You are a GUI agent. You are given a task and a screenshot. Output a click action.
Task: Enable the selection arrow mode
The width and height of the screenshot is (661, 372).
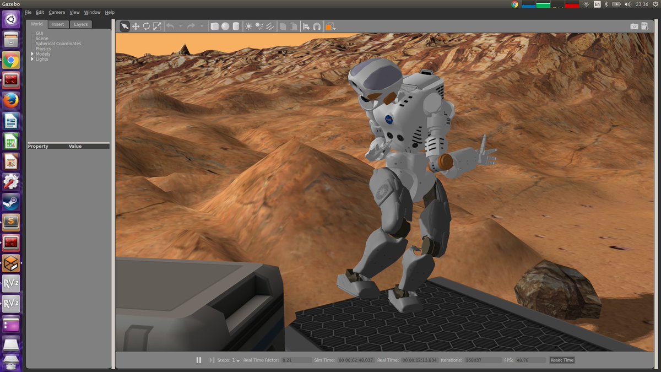click(124, 26)
